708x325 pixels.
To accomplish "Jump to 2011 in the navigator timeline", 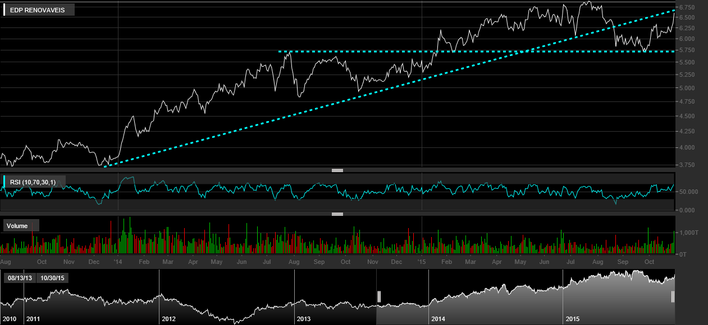I will coord(34,319).
